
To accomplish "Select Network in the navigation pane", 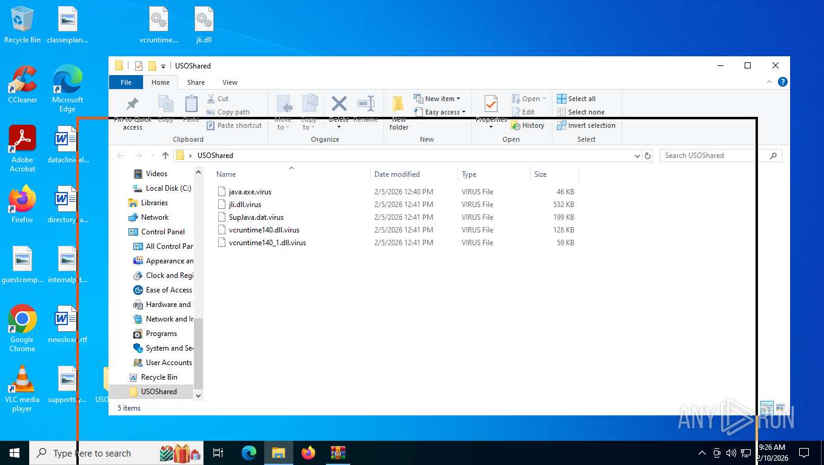I will pos(155,217).
